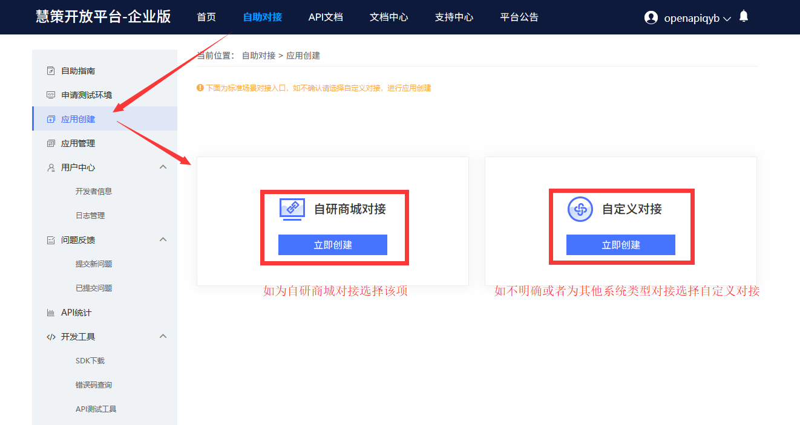Image resolution: width=800 pixels, height=425 pixels.
Task: Click the 自研商城对接 link icon
Action: (x=292, y=209)
